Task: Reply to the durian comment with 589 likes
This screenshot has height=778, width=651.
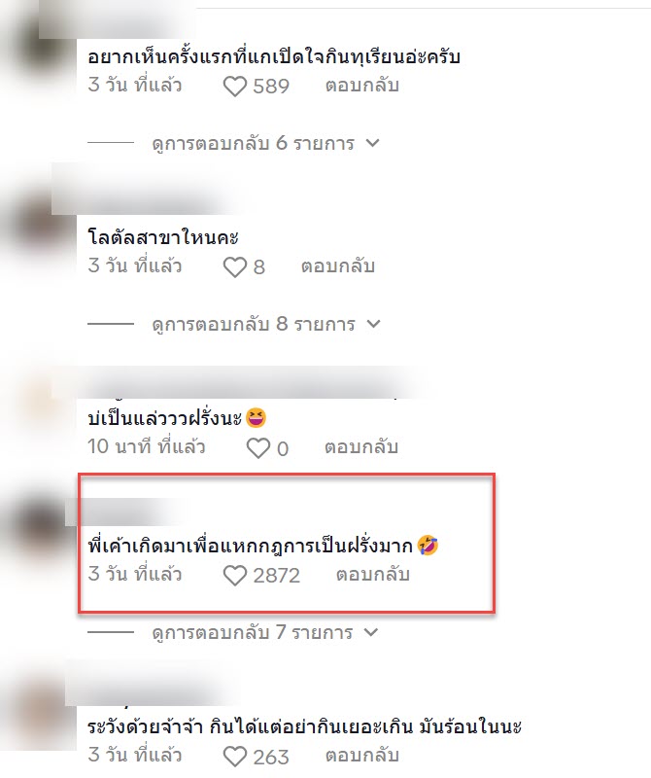Action: point(362,86)
